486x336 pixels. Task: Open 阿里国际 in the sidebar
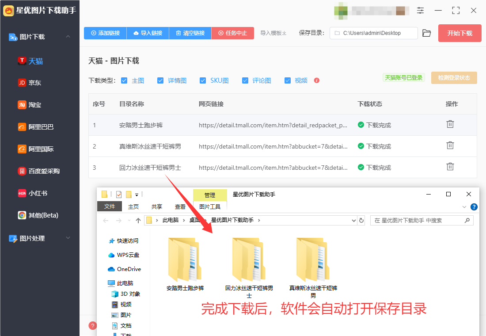(x=36, y=149)
